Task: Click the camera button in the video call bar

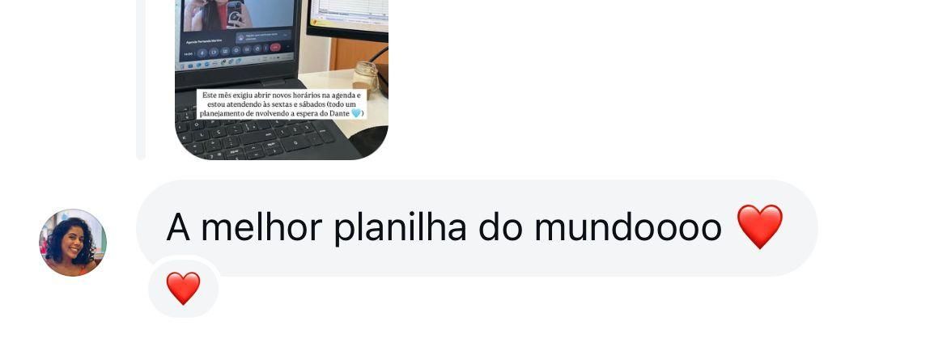Action: (213, 52)
